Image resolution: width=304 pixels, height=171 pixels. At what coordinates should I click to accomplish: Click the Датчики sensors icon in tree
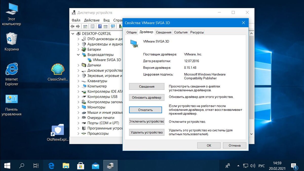point(84,65)
